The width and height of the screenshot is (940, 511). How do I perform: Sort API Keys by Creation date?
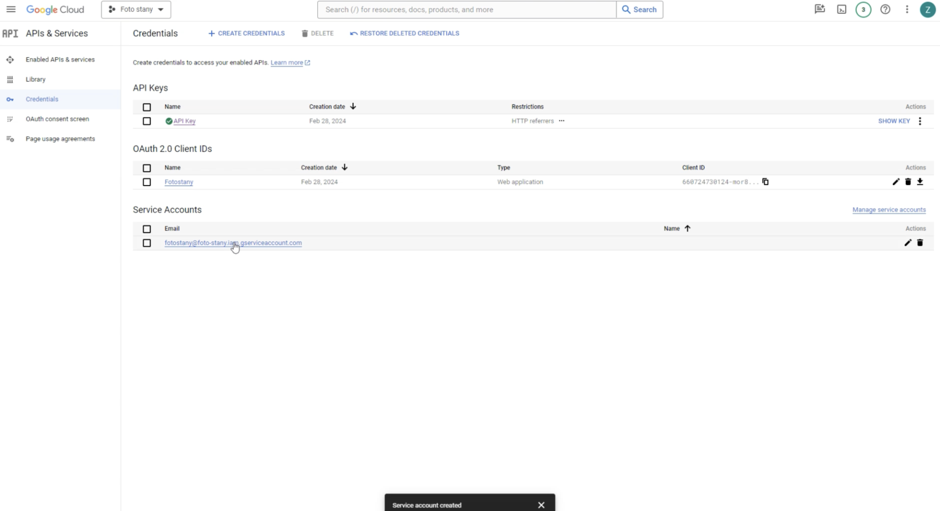point(332,107)
